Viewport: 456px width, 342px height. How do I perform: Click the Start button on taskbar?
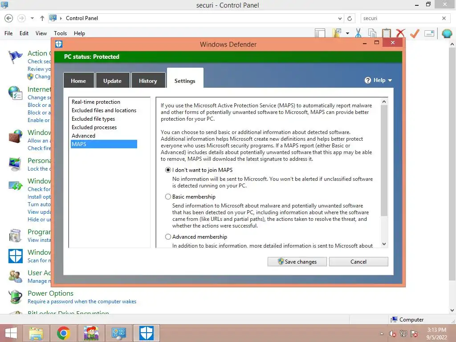tap(11, 333)
